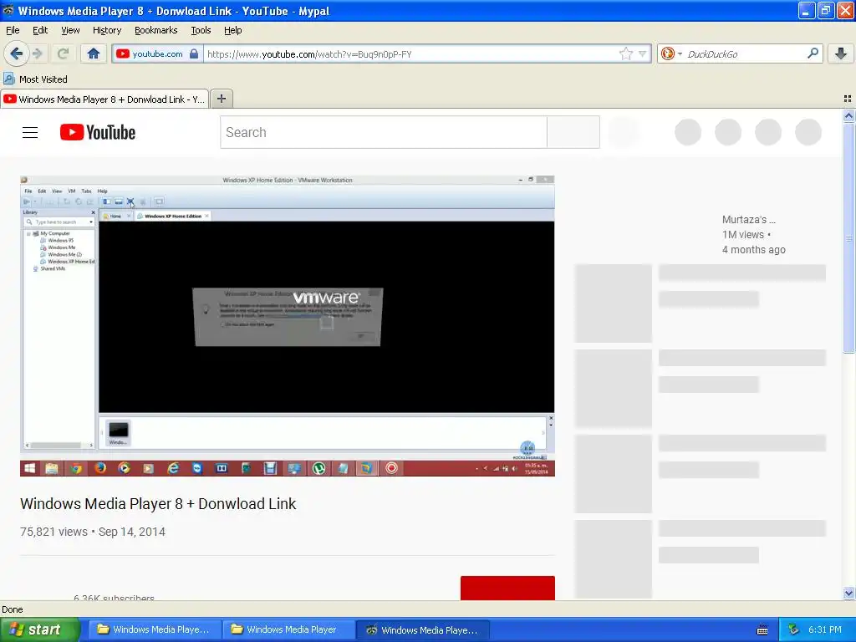This screenshot has width=856, height=642.
Task: Switch to first Windows Media Playe... folder taskbar item
Action: 155,629
